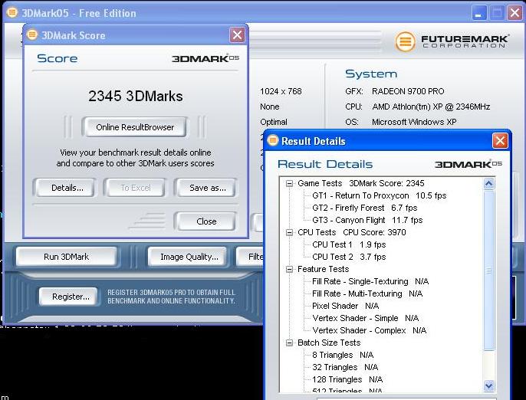Click the '2345 3DMarks' score text

[x=136, y=97]
